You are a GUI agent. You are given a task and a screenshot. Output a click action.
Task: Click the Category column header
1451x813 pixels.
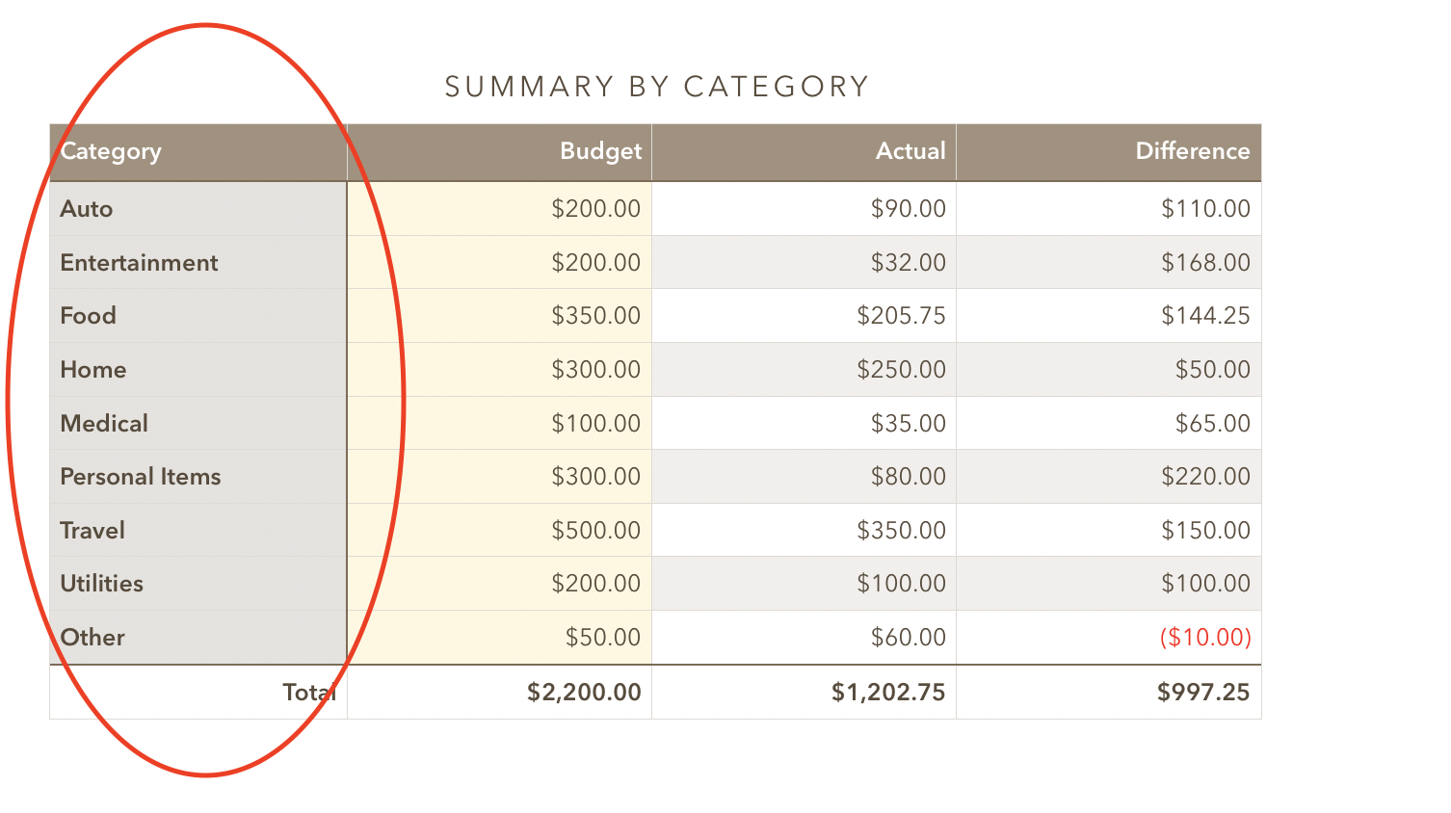pyautogui.click(x=111, y=152)
